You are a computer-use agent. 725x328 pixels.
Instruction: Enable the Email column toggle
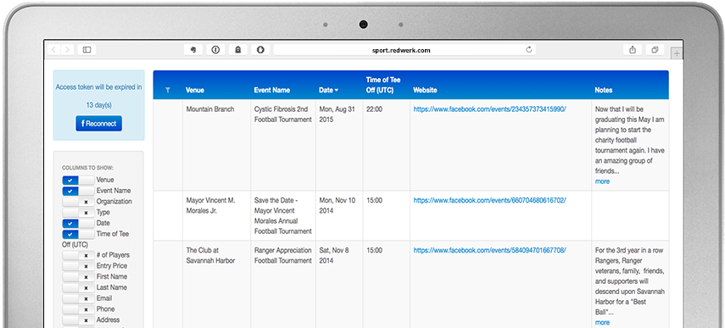(78, 298)
